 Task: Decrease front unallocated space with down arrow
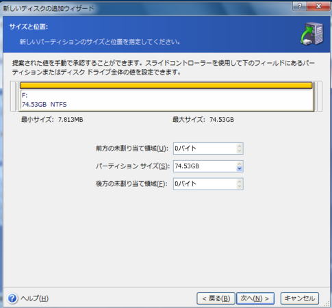tap(239, 151)
